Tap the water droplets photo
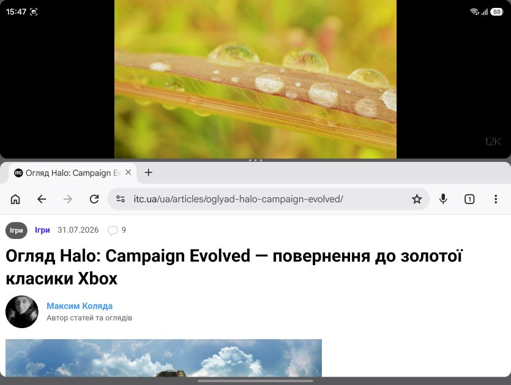Screen dimensions: 511x385 [x=256, y=79]
